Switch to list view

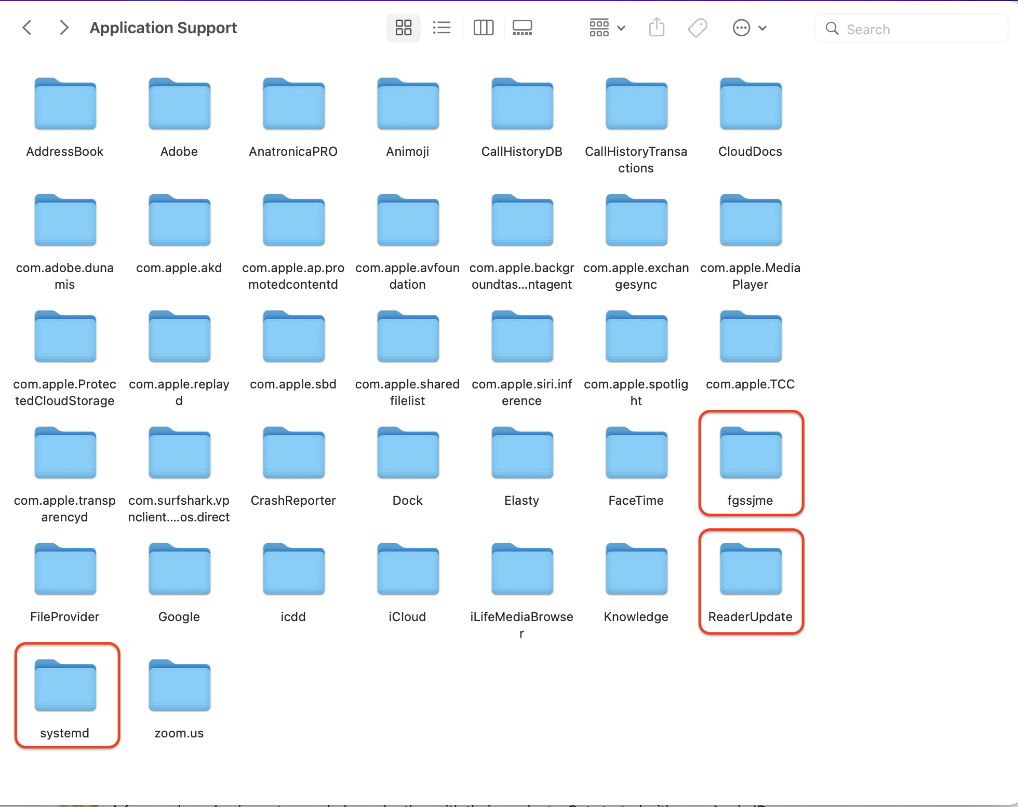(441, 28)
